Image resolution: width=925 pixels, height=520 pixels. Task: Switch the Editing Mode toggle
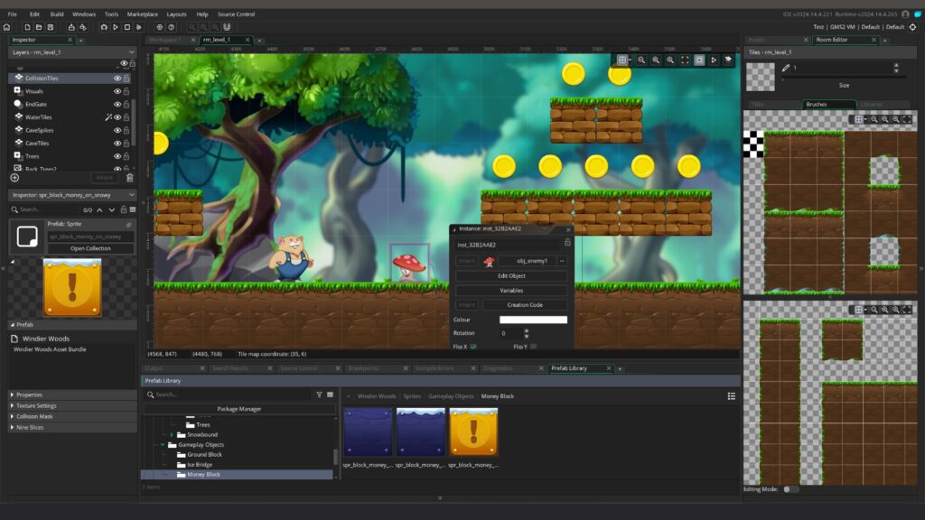(x=790, y=489)
